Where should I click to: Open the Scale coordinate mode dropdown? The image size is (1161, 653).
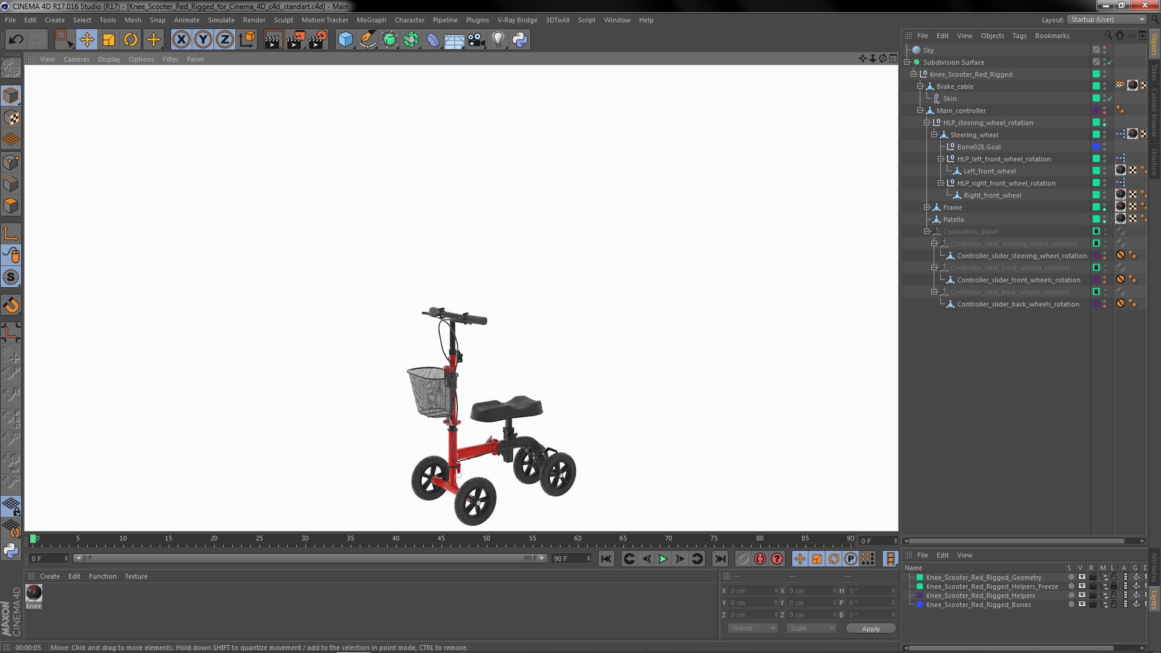click(811, 629)
